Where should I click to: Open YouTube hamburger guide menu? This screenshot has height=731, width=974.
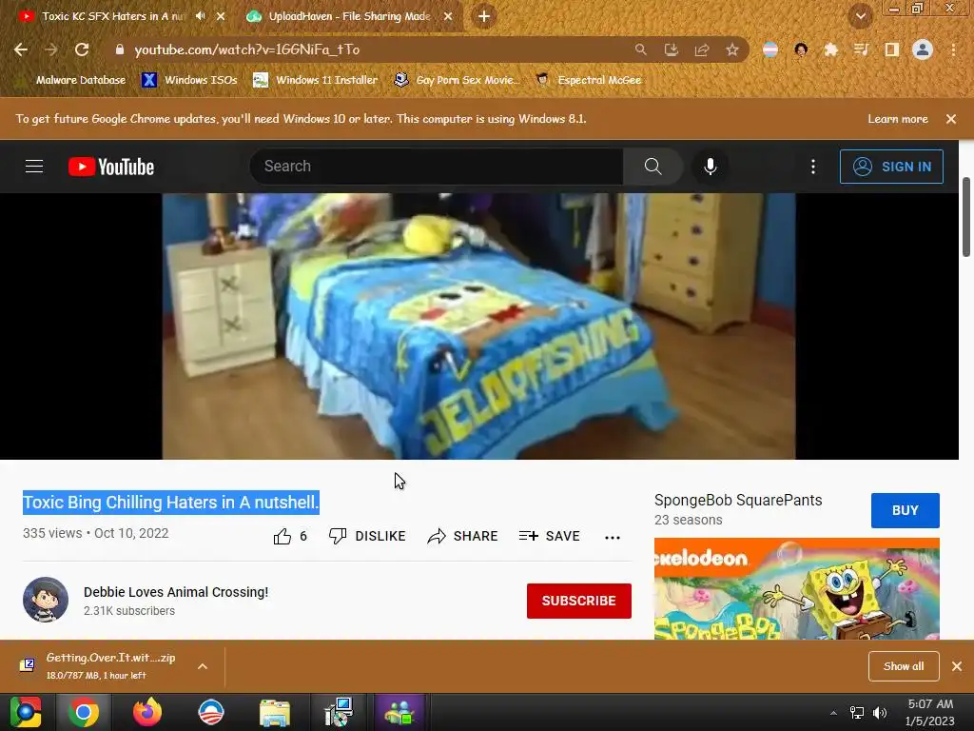click(34, 167)
